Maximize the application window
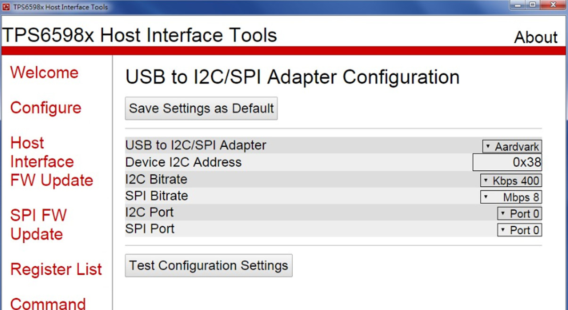This screenshot has height=310, width=568. (533, 5)
